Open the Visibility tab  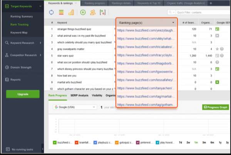coord(97,95)
